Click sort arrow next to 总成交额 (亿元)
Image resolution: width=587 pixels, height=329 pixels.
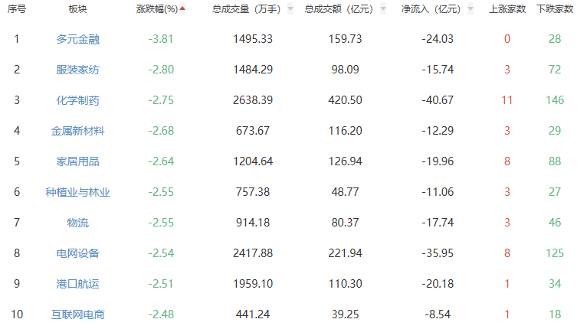coord(382,10)
